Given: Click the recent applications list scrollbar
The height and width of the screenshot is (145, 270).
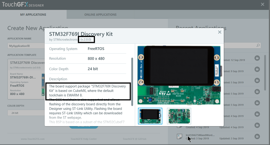Looking at the screenshot, I should pos(265,73).
